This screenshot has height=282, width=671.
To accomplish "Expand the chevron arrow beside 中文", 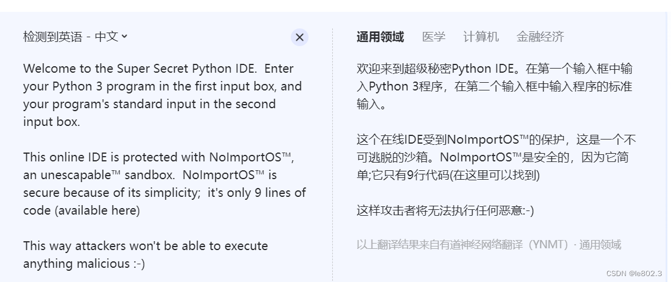I will pyautogui.click(x=124, y=37).
